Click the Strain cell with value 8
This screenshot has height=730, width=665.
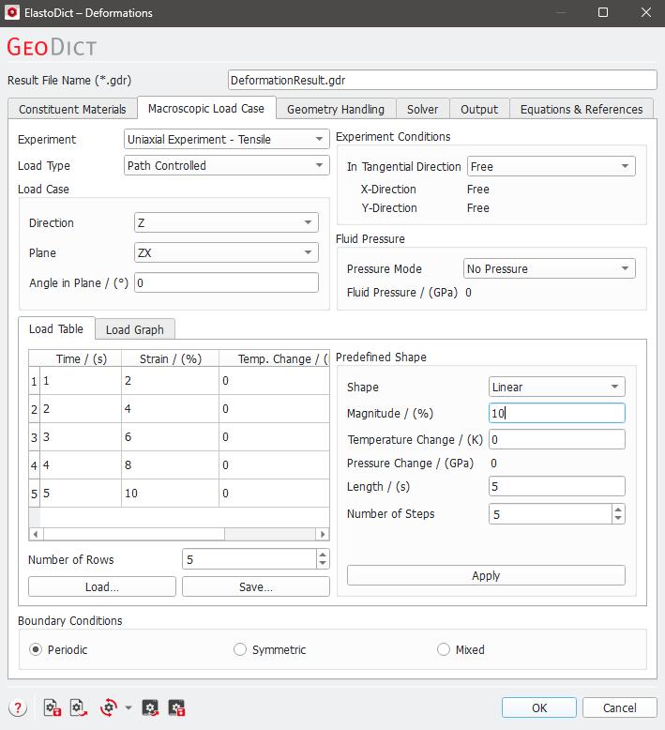[170, 464]
